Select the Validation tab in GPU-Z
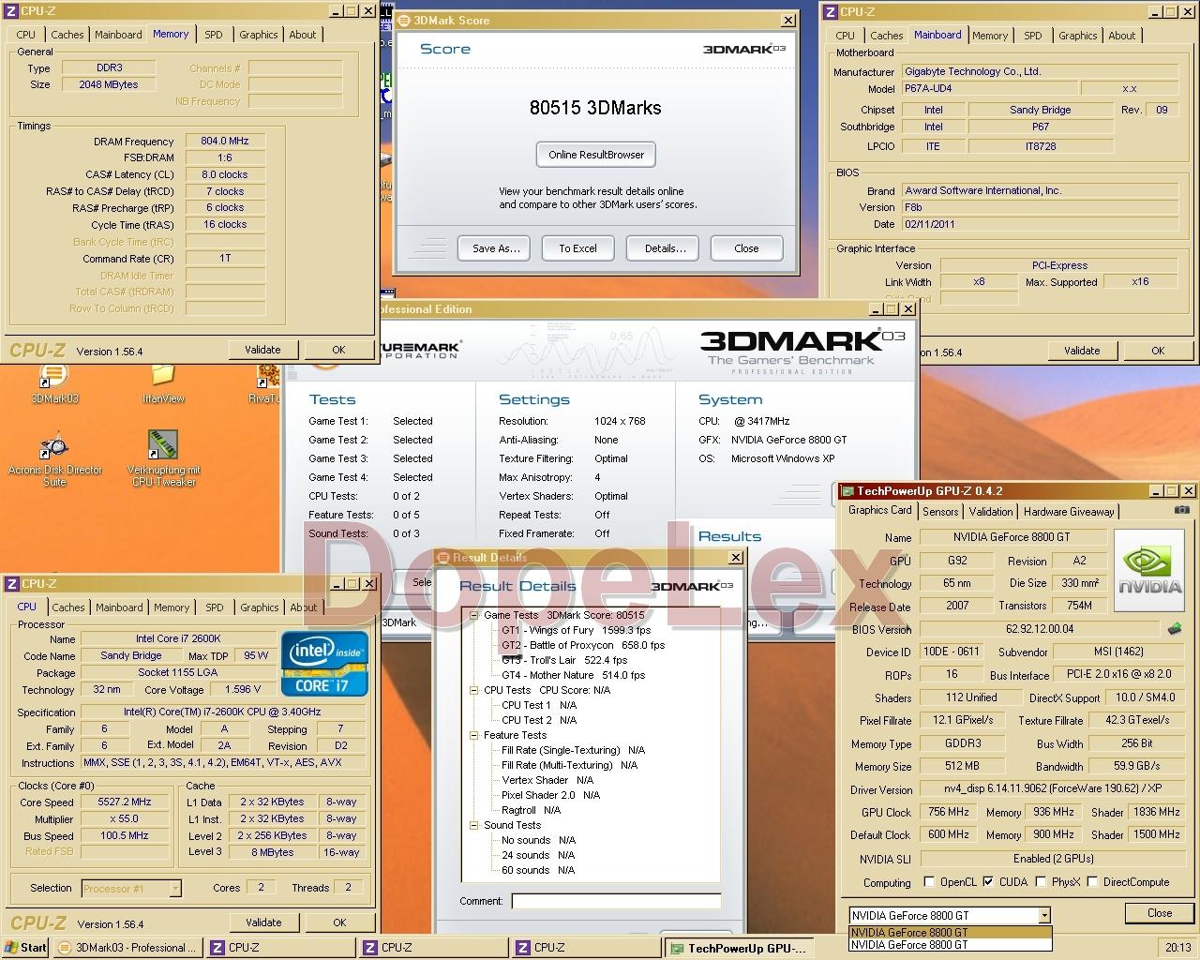The image size is (1200, 960). (x=991, y=512)
